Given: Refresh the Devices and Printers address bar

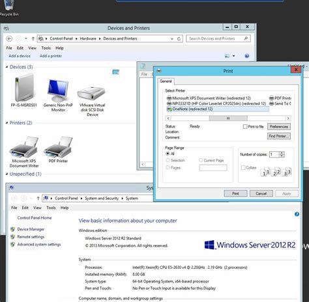Looking at the screenshot, I should pyautogui.click(x=179, y=38).
